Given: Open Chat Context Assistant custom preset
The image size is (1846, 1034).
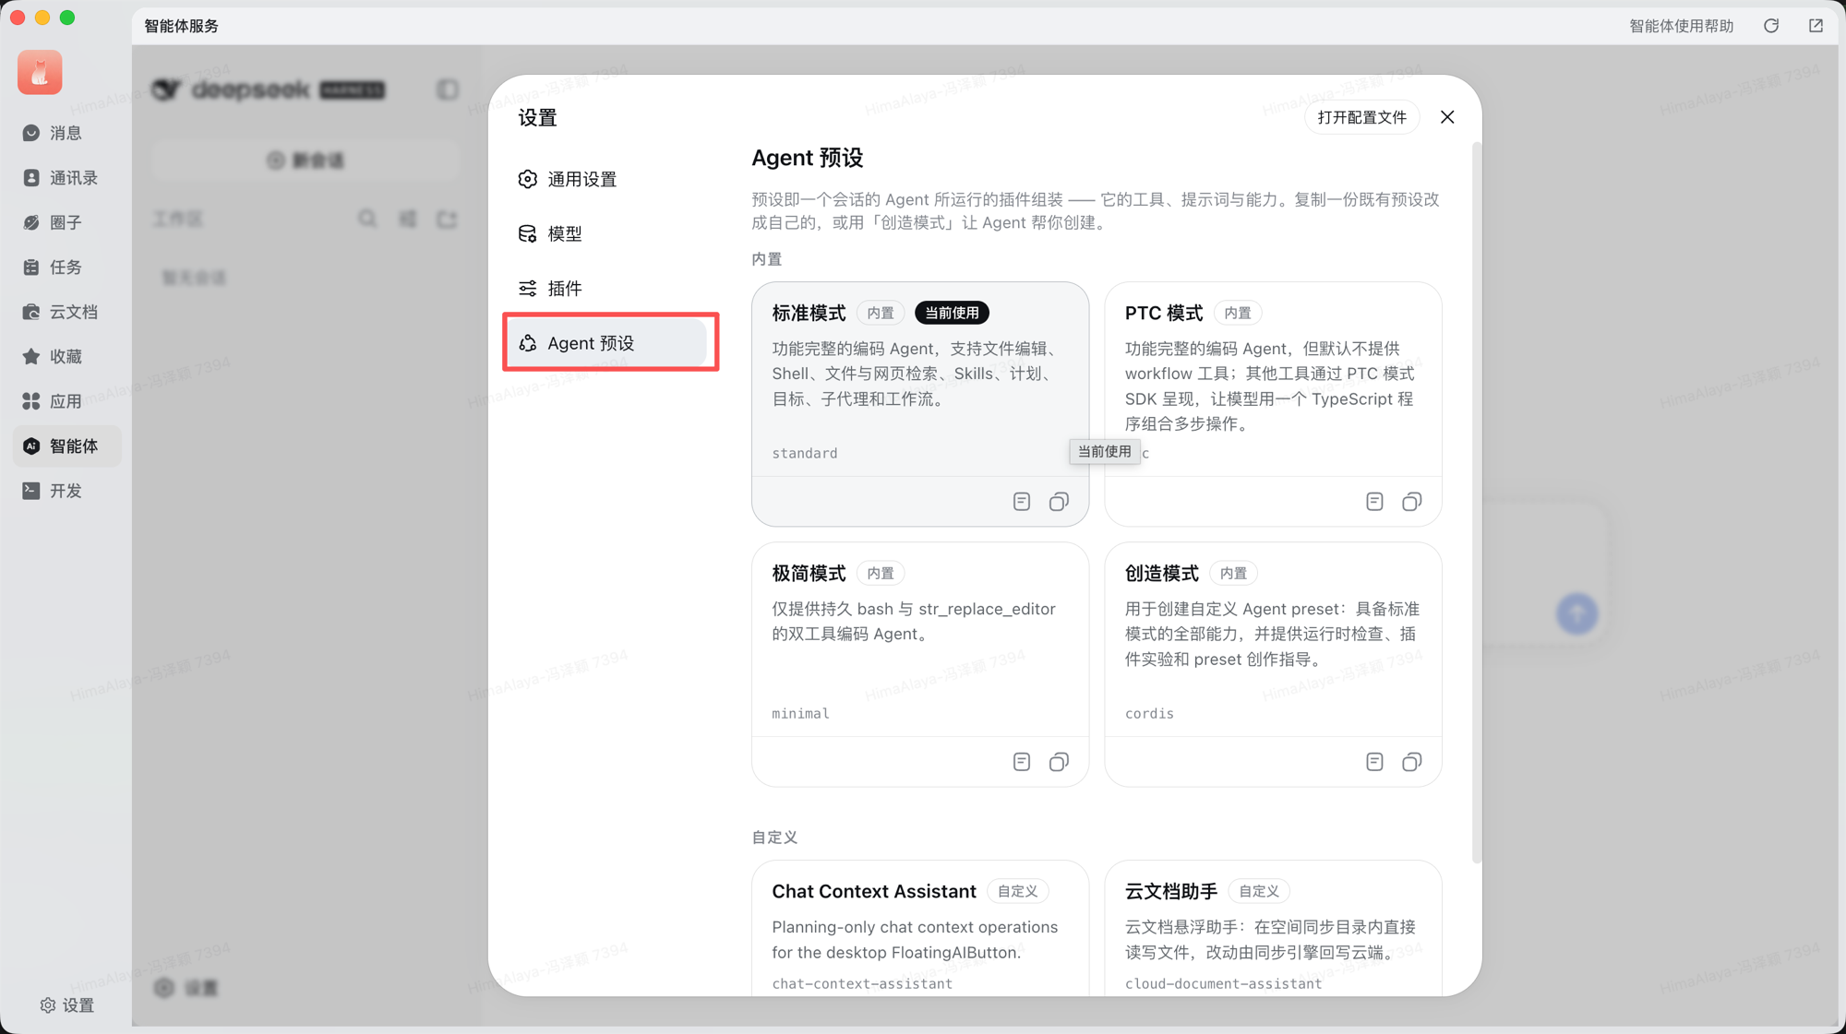Looking at the screenshot, I should pyautogui.click(x=920, y=929).
